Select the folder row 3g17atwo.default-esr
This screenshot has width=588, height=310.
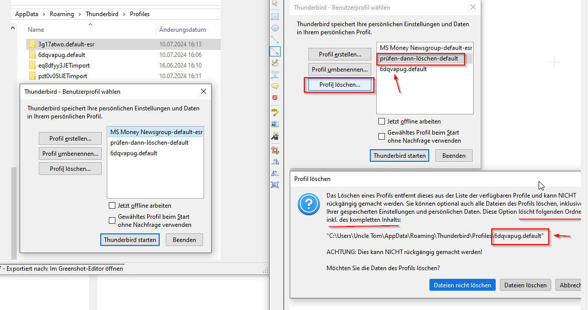123,44
